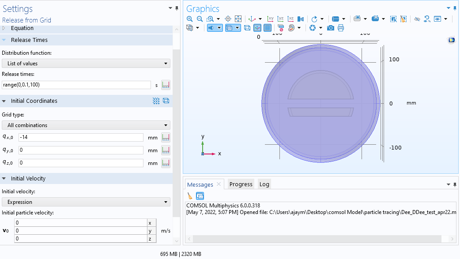Image resolution: width=460 pixels, height=259 pixels.
Task: Switch to the Progress tab
Action: tap(241, 184)
